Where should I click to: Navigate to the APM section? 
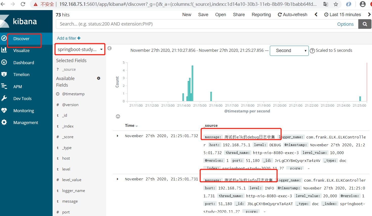pos(18,86)
